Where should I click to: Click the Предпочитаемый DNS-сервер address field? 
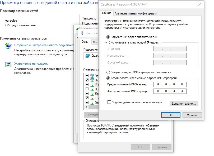(x=170, y=84)
